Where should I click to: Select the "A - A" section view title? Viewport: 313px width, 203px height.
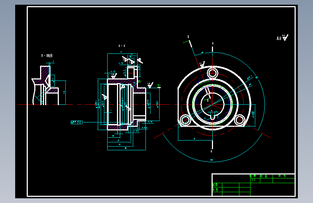[122, 46]
